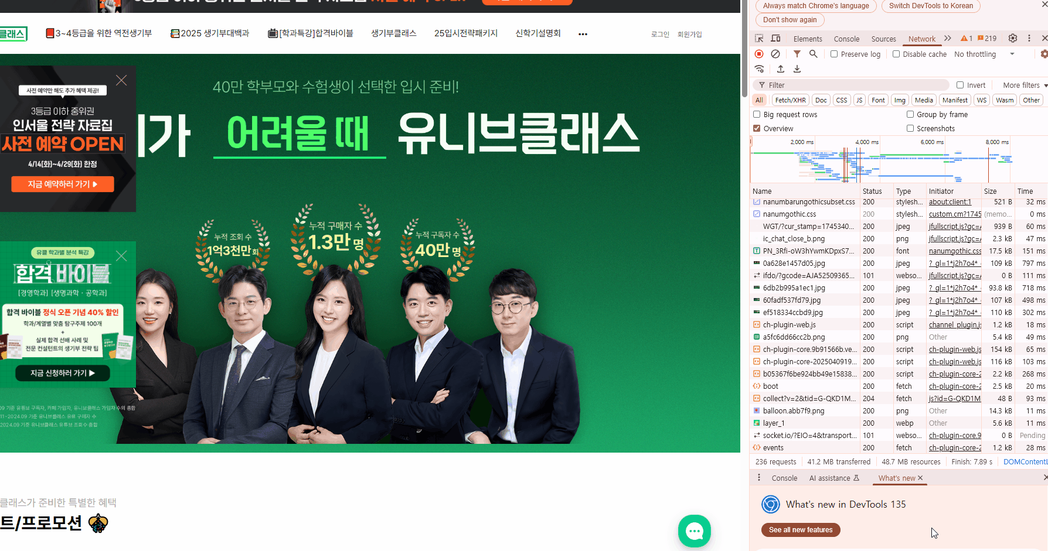Open DevTools customize three-dot menu
The image size is (1048, 551).
coord(1029,38)
